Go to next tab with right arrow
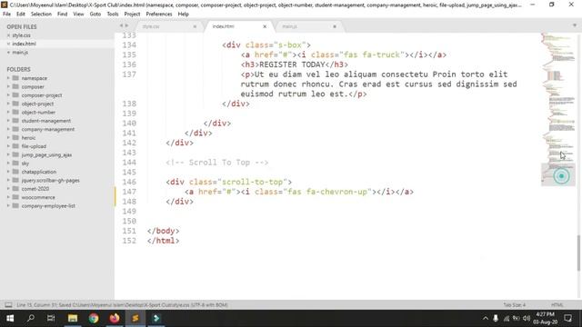 pyautogui.click(x=126, y=25)
